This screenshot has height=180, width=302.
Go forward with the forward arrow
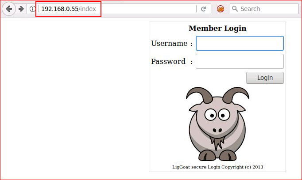click(21, 9)
